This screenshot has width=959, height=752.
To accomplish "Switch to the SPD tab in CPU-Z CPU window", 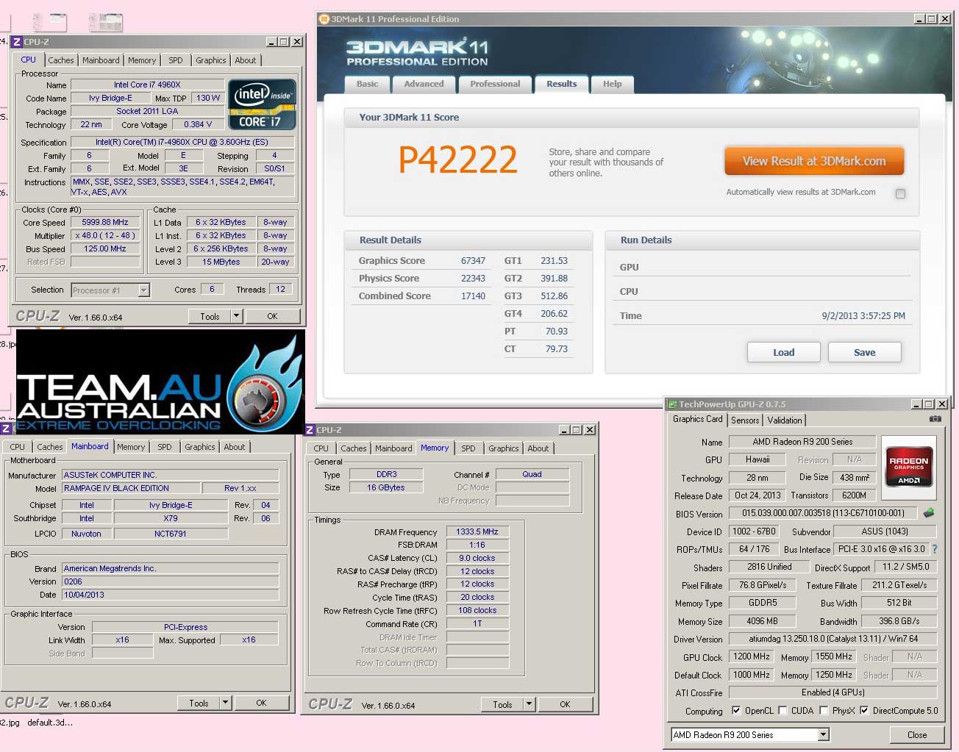I will (x=175, y=60).
